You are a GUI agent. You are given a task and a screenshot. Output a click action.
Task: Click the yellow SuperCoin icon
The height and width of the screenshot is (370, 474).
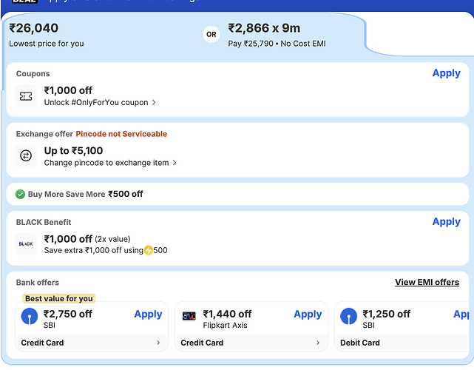pyautogui.click(x=148, y=250)
